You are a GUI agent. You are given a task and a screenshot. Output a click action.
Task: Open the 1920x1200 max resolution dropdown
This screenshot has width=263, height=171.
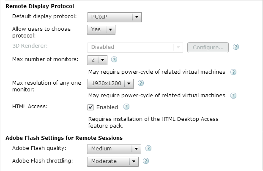coord(110,83)
